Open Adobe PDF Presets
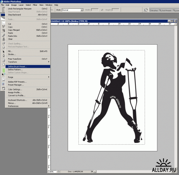 tap(28, 82)
